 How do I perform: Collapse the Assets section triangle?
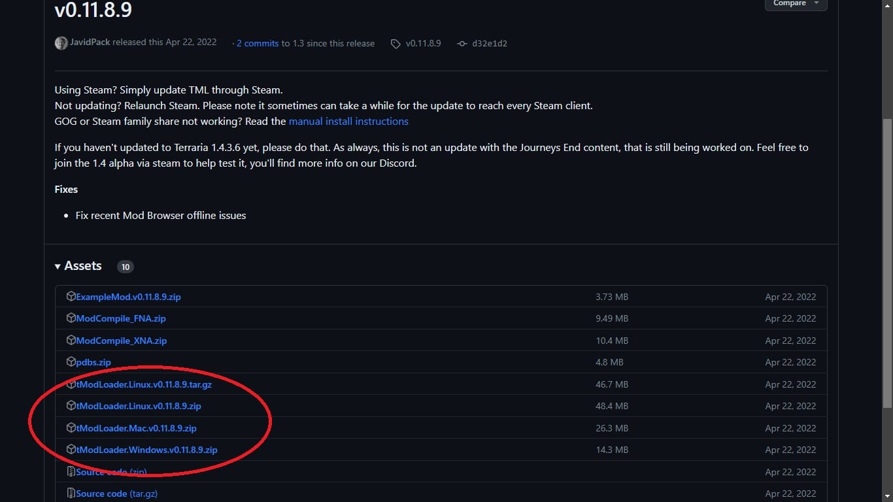58,266
